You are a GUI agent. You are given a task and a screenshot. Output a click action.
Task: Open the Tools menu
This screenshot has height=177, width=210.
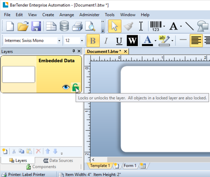(x=110, y=15)
